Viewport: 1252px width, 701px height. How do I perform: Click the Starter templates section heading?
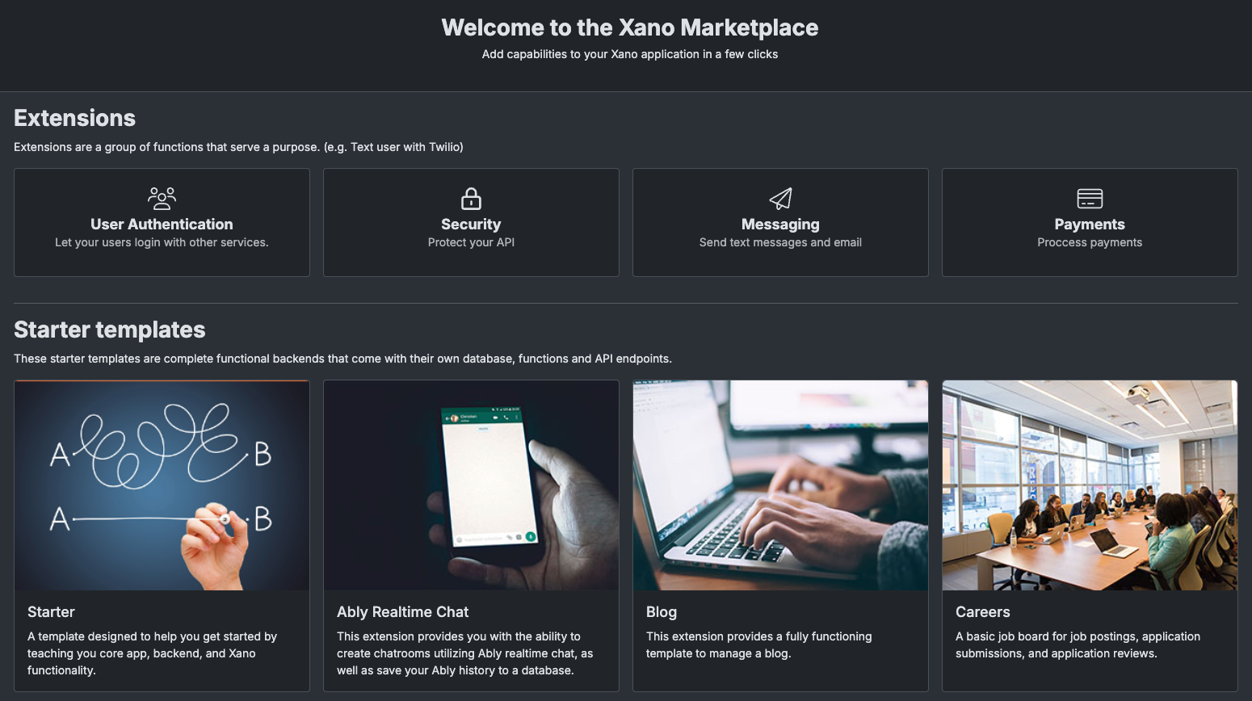tap(109, 330)
